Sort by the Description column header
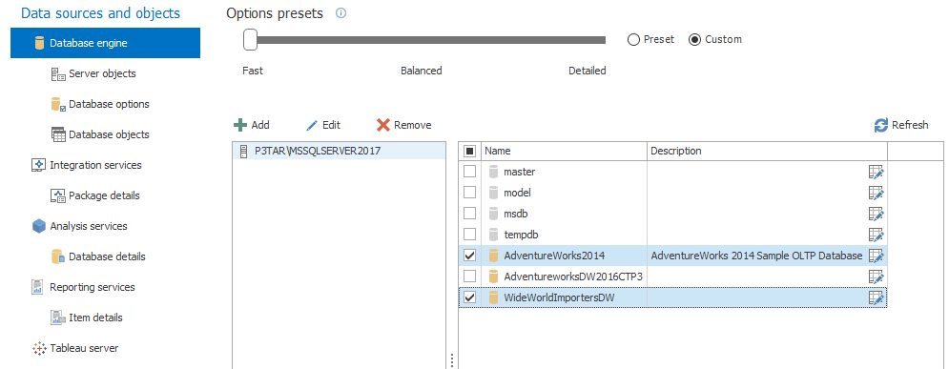 coord(767,151)
